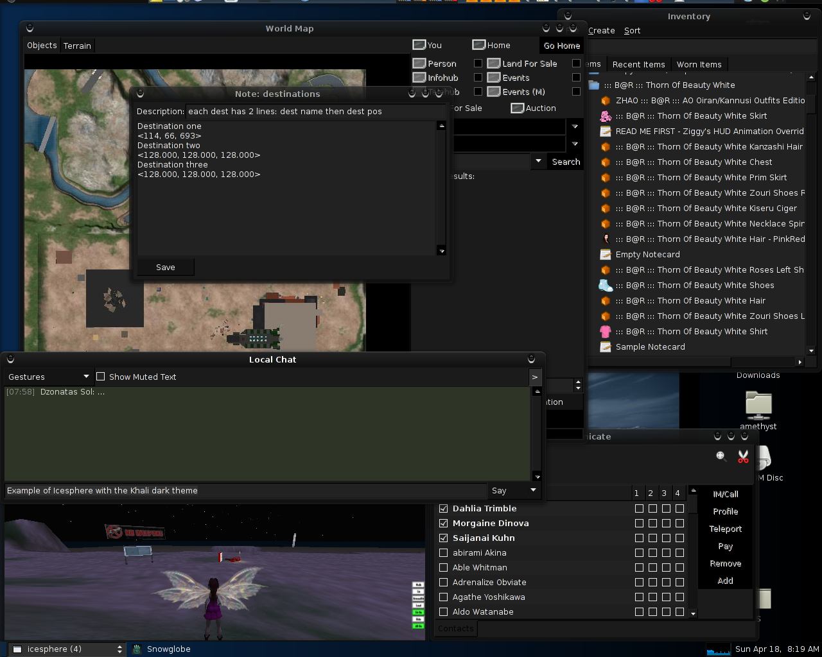Viewport: 822px width, 657px height.
Task: Open the amethyst folder on desktop
Action: 758,405
